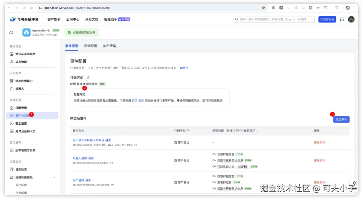Click the 开发者后台 button
Screen dimensions: 362x199
(327, 19)
